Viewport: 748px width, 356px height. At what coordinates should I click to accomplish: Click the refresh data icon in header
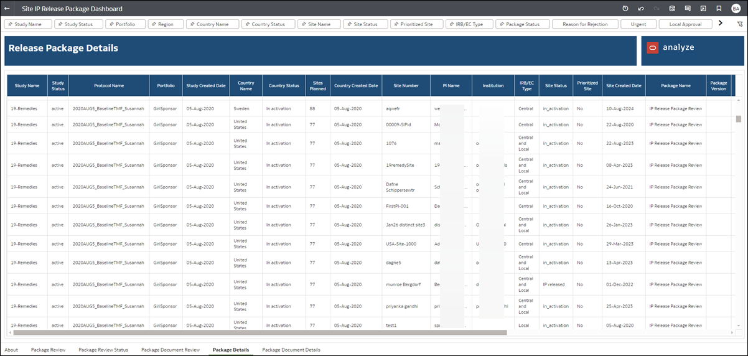[x=625, y=9]
